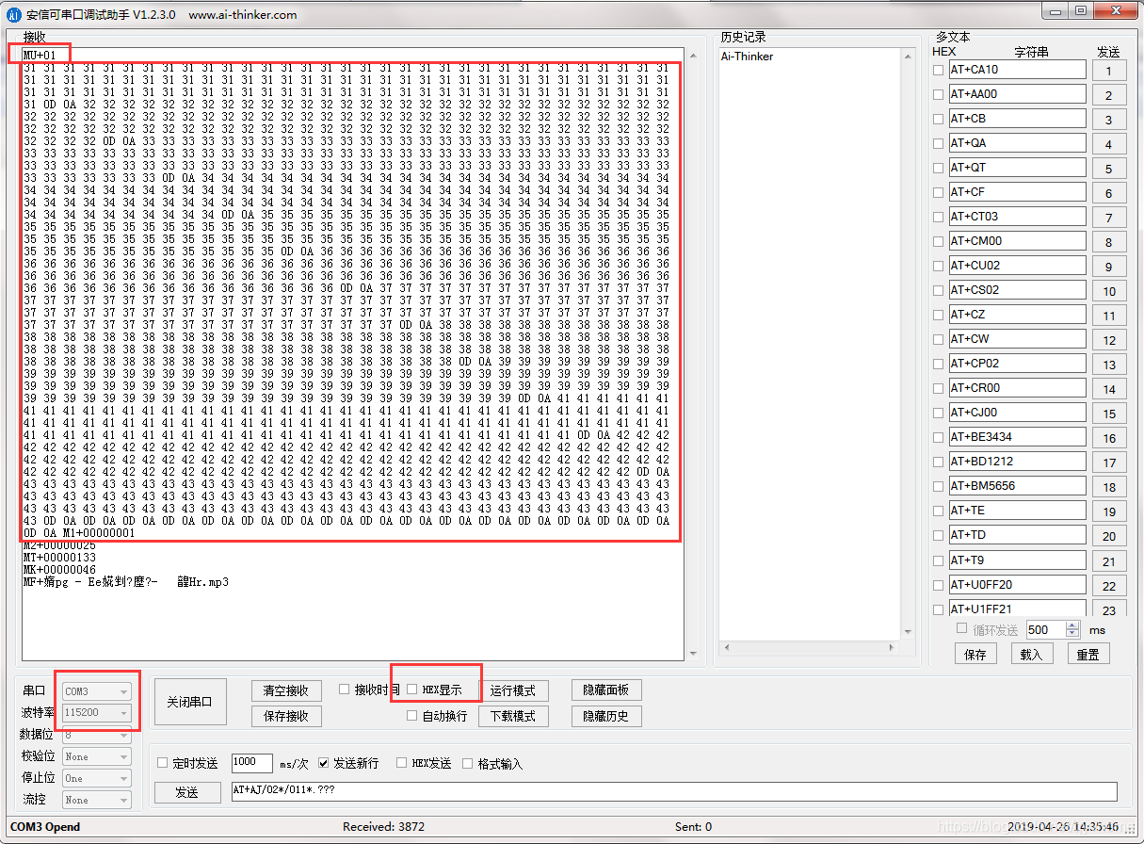Image resolution: width=1144 pixels, height=844 pixels.
Task: Increase the loop interval with the up stepper
Action: 1072,625
